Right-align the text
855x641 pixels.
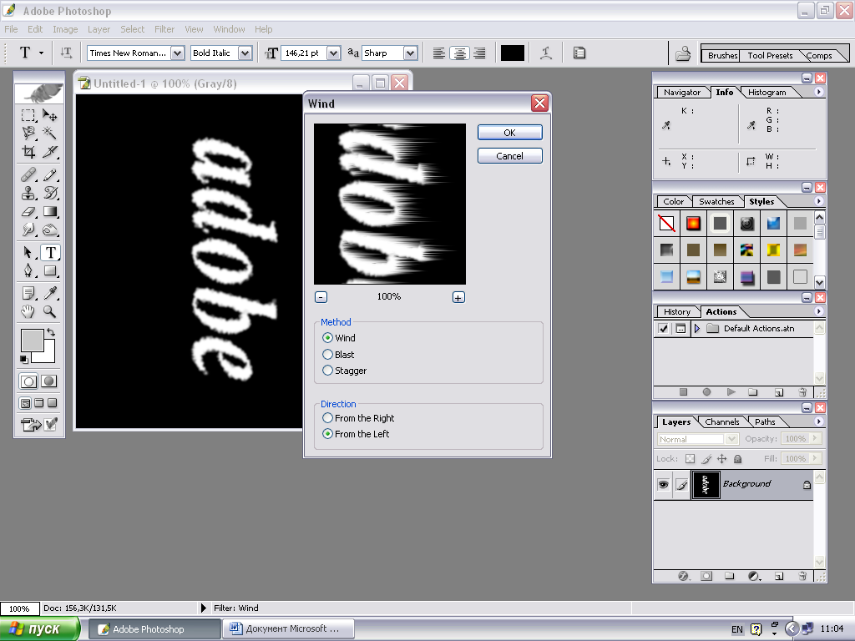(480, 53)
